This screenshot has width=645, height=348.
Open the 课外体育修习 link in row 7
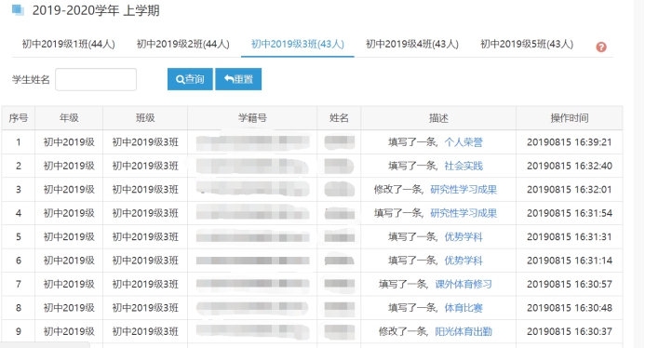click(464, 284)
